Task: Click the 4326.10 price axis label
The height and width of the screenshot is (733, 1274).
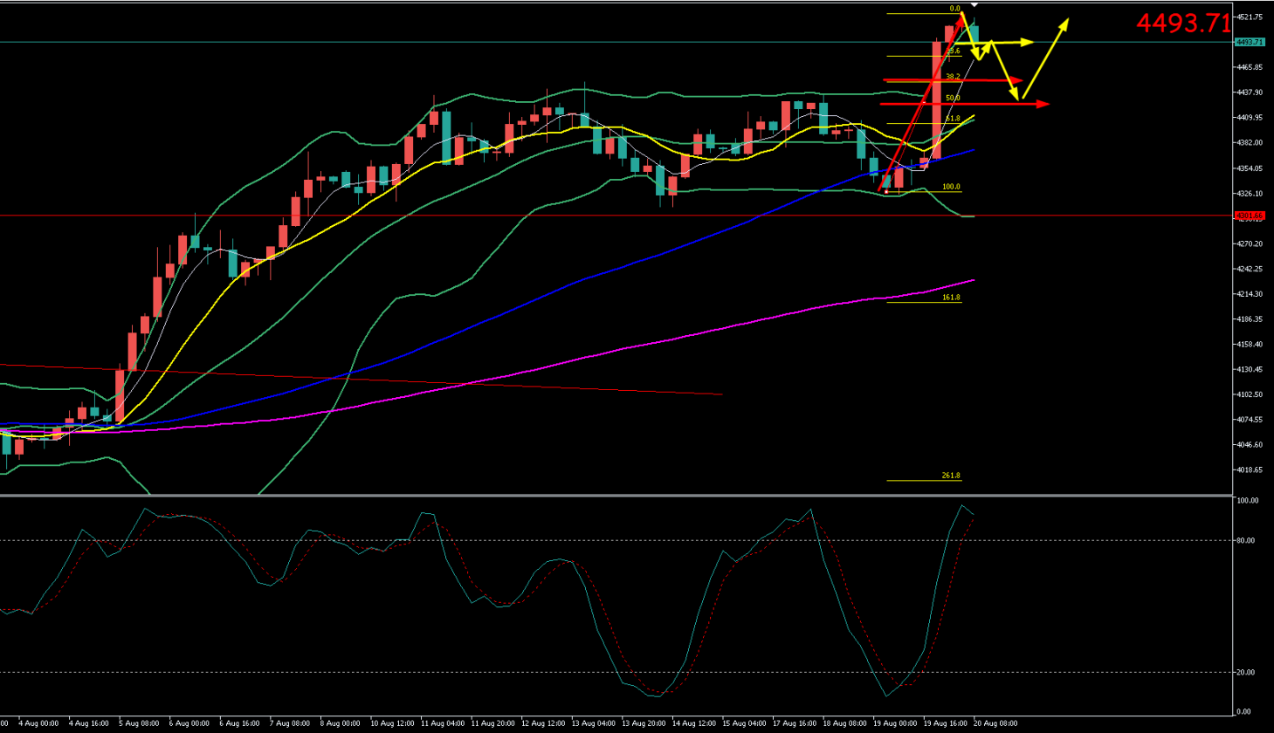Action: click(x=1250, y=193)
